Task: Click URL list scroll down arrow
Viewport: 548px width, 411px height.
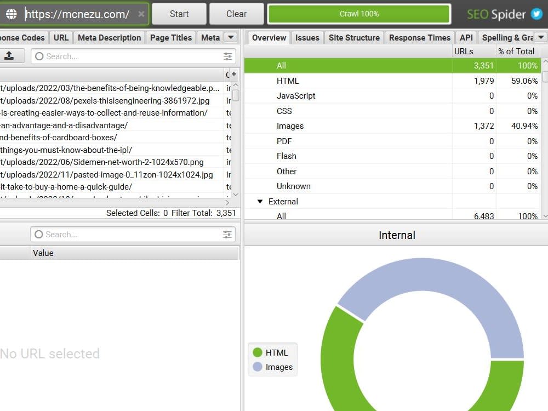Action: pos(236,195)
